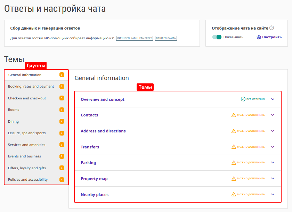
Task: Click the Transfers topic title
Action: tap(90, 147)
